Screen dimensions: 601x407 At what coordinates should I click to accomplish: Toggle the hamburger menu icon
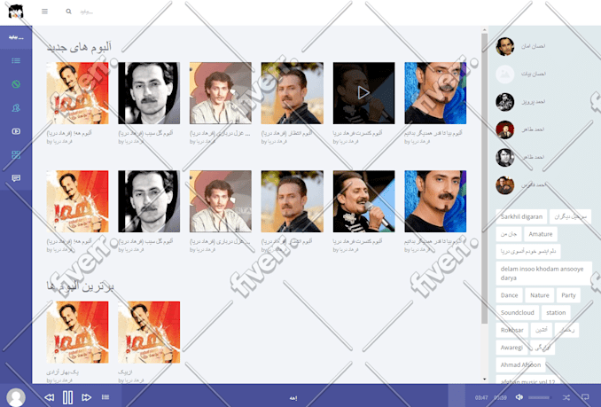coord(45,12)
